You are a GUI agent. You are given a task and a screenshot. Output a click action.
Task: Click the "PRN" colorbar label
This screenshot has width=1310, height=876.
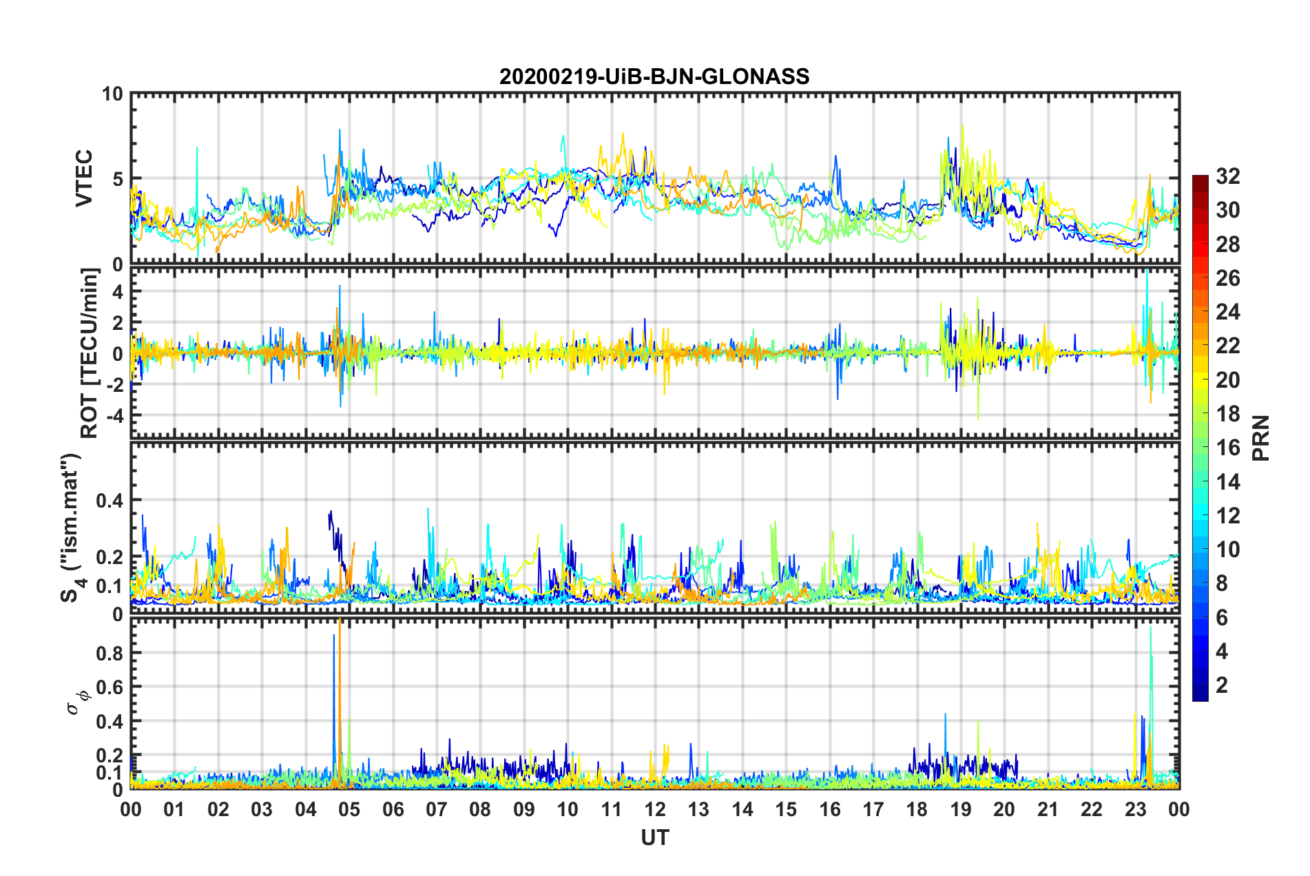click(x=1261, y=438)
